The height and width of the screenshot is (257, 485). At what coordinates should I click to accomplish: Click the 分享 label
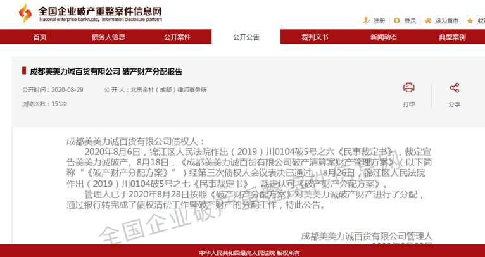click(x=455, y=104)
